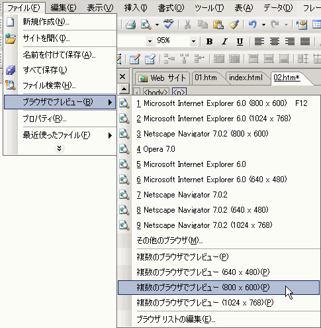Click the Preview in Browser toolbar icon
This screenshot has width=321, height=328.
click(146, 25)
